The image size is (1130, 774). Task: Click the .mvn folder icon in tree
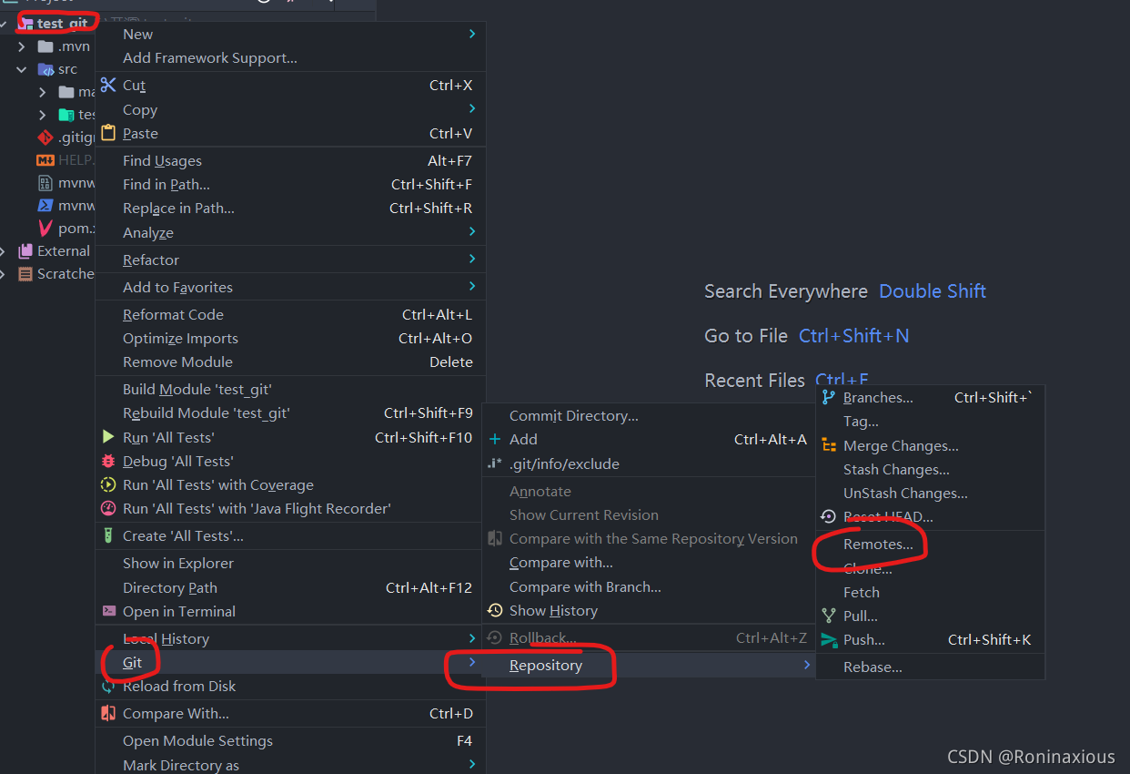pyautogui.click(x=45, y=46)
